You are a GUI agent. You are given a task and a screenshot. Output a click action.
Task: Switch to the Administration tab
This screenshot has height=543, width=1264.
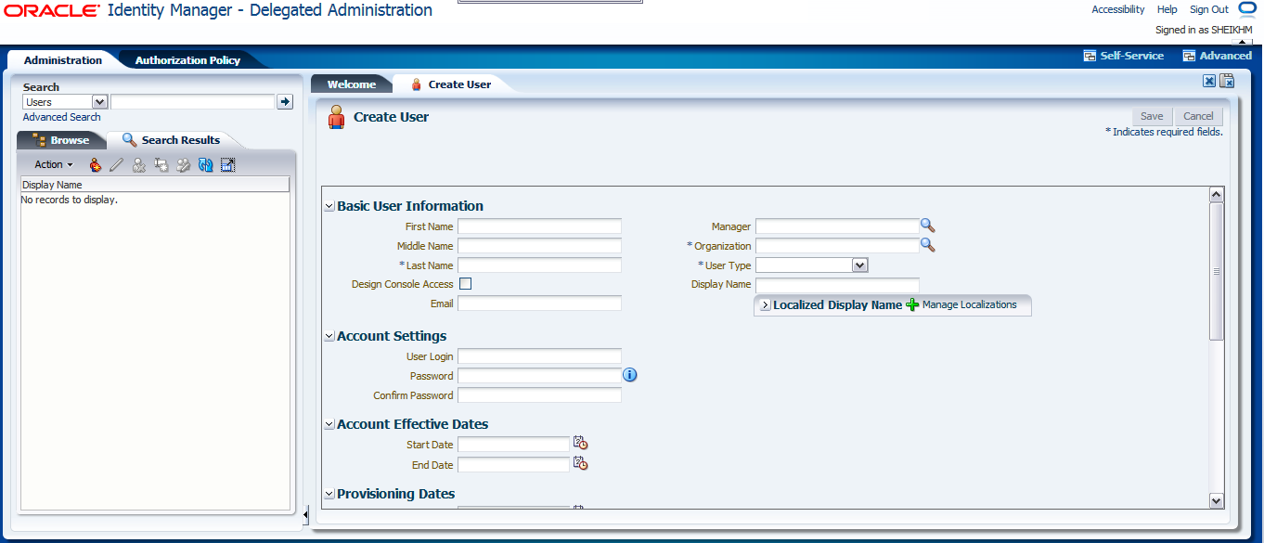(x=63, y=60)
